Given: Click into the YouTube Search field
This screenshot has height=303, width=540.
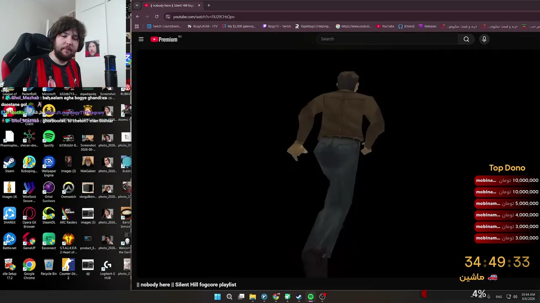Looking at the screenshot, I should point(387,39).
